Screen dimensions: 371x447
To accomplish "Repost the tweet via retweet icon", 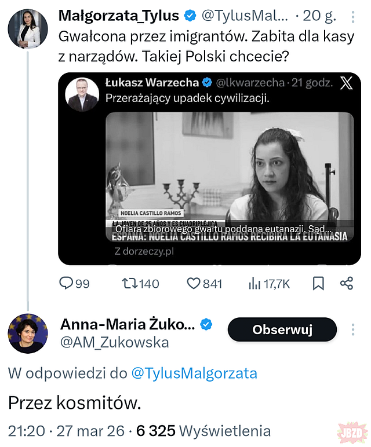I will click(129, 283).
